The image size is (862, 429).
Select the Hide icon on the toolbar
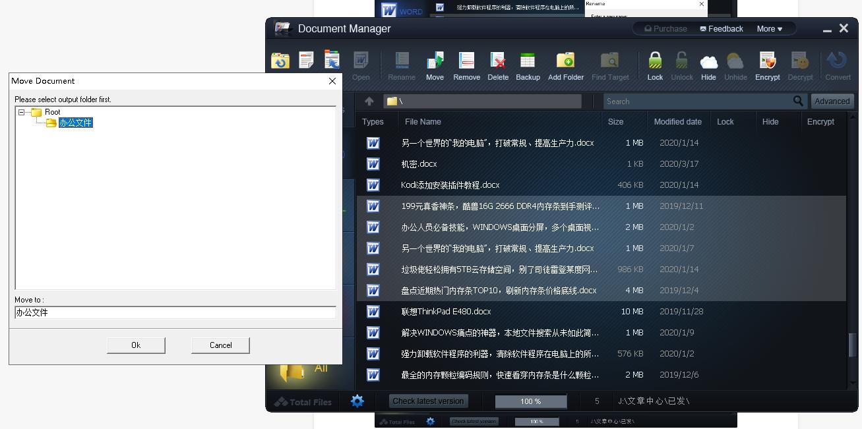[708, 65]
